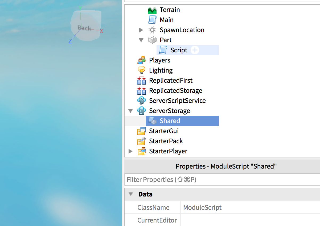Click the Shared ModuleScript icon

(152, 121)
